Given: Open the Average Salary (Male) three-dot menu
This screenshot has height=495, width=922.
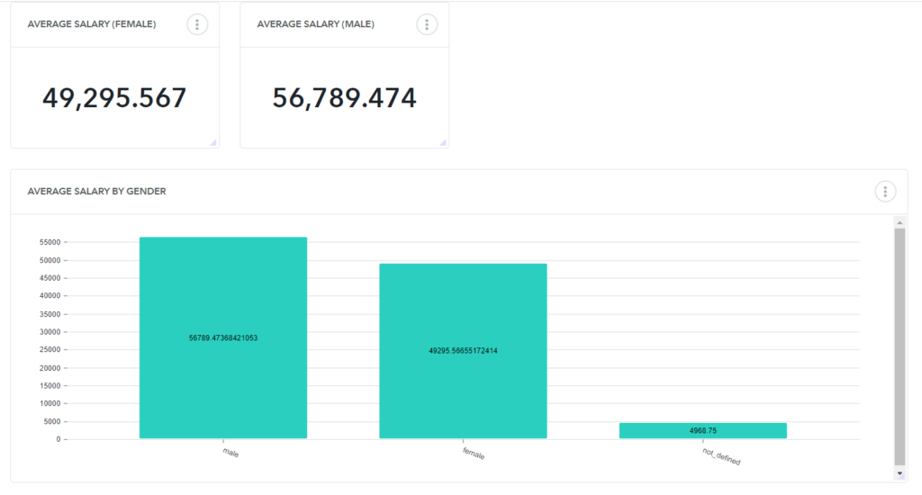Looking at the screenshot, I should (x=427, y=25).
